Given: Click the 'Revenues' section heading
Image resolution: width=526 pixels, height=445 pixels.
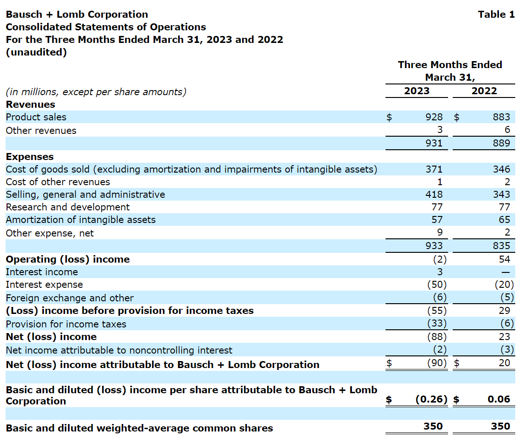Looking at the screenshot, I should click(x=30, y=104).
